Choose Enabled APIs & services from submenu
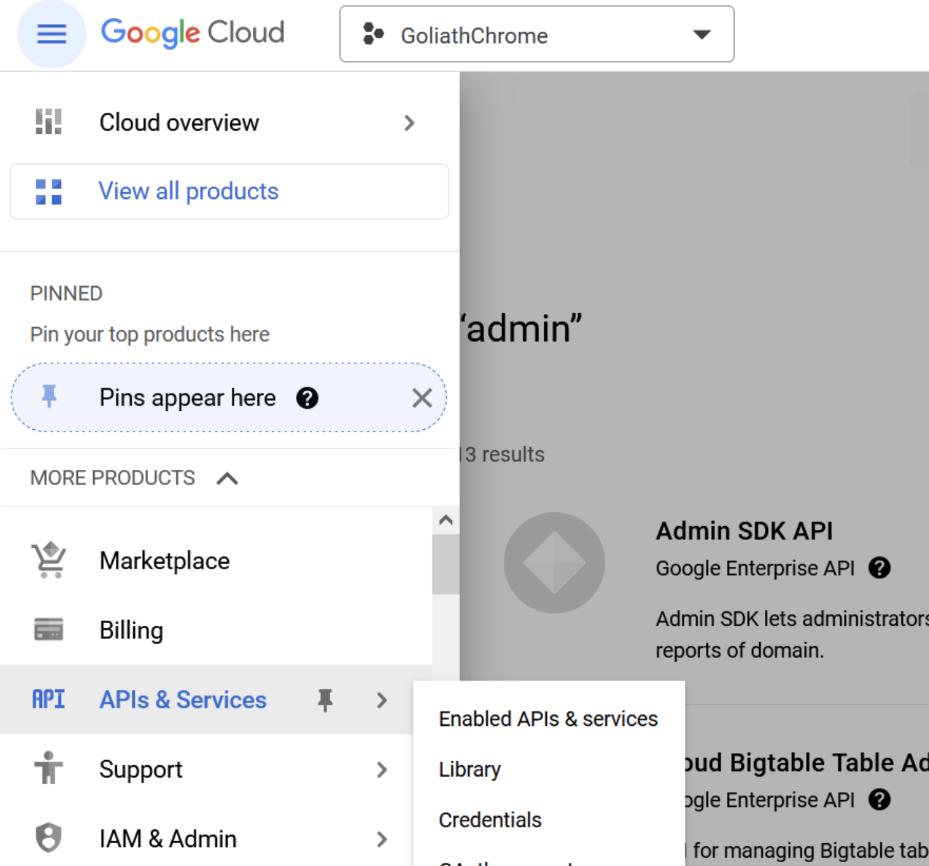 (549, 719)
